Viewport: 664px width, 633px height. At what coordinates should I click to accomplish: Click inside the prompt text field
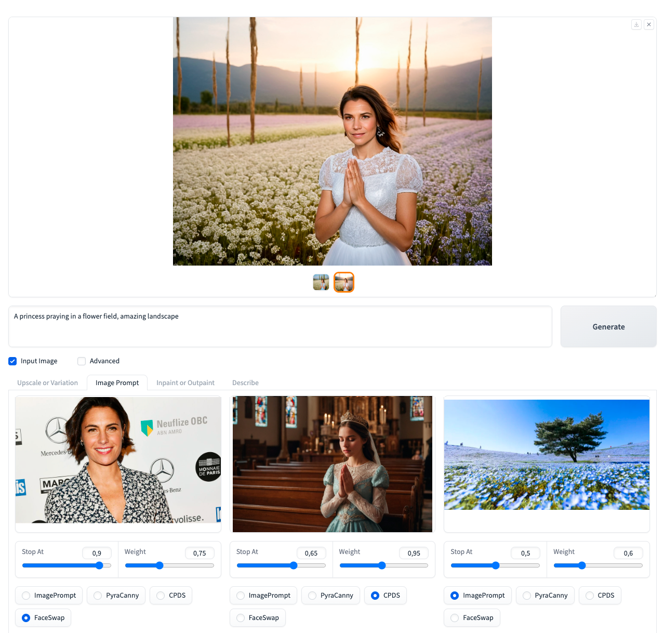[208, 326]
